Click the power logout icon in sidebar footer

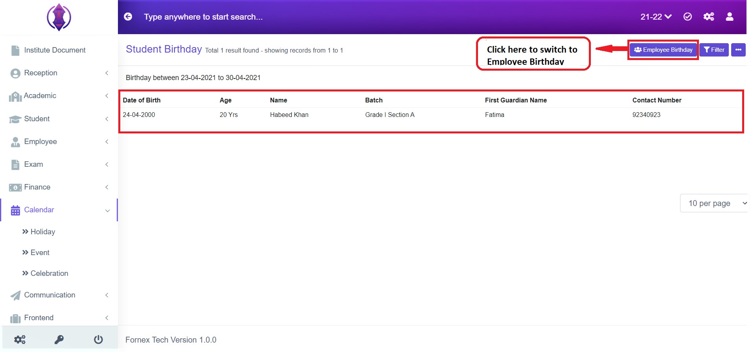click(98, 339)
